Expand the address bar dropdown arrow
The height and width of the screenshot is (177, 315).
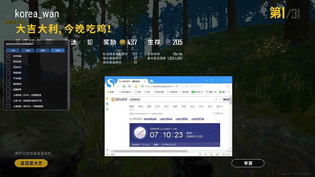[x=181, y=86]
